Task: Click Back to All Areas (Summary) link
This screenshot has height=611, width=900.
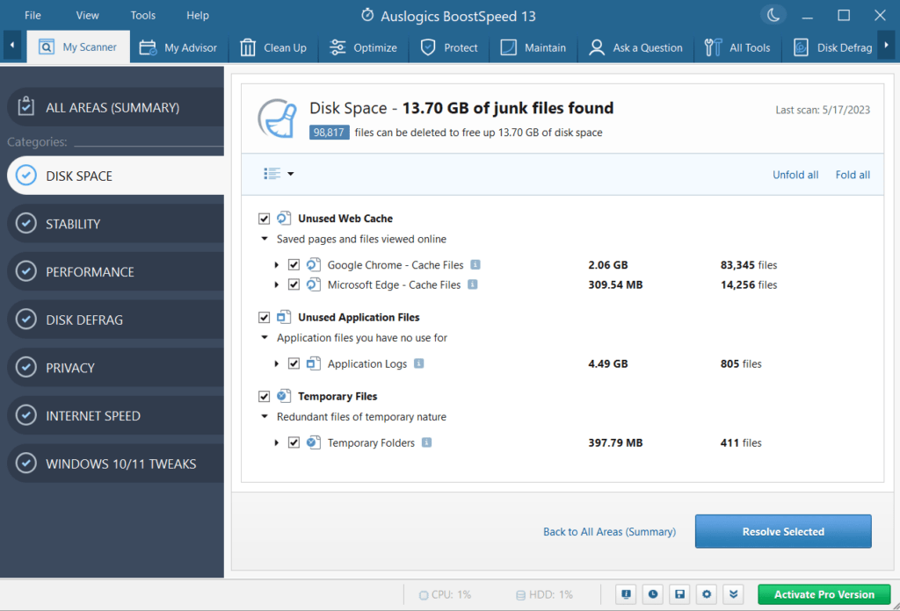Action: coord(609,531)
